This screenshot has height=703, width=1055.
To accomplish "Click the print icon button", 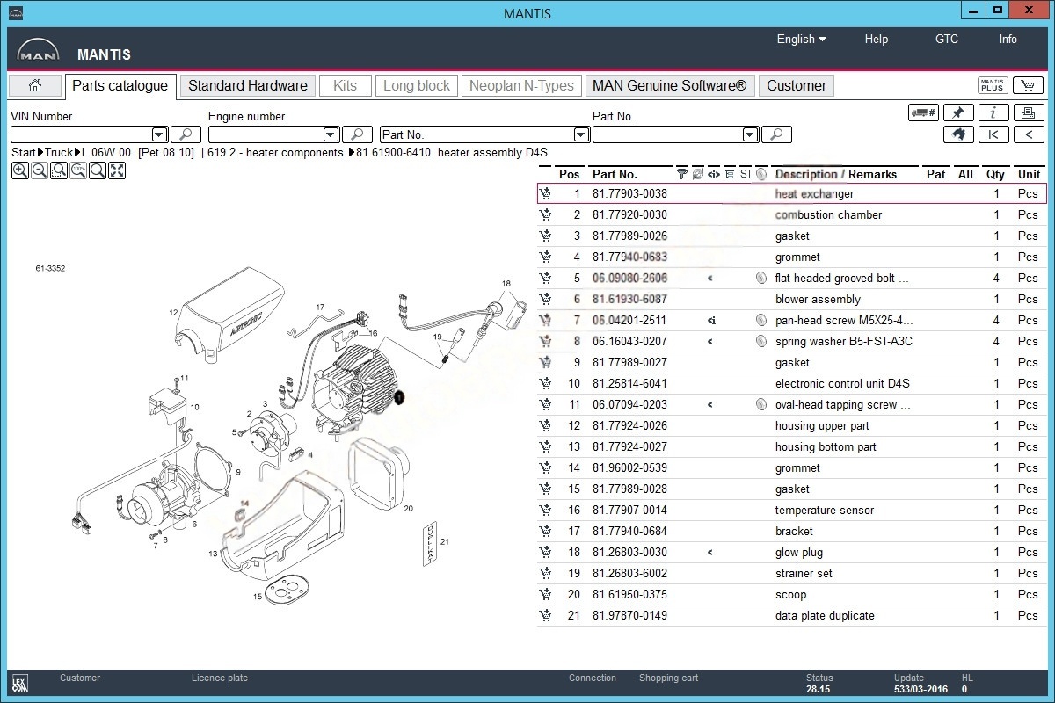I will [x=1028, y=112].
